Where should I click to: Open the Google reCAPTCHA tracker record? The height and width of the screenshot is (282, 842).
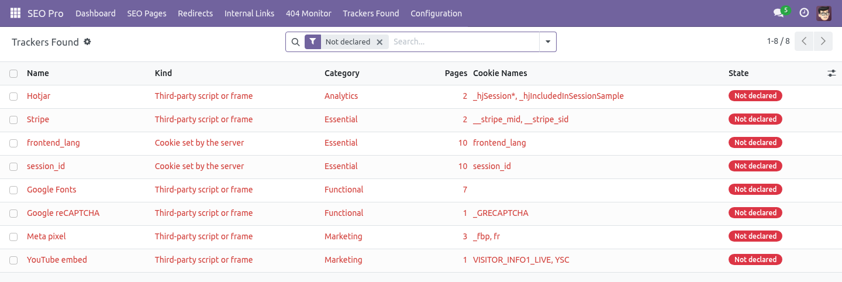point(63,213)
